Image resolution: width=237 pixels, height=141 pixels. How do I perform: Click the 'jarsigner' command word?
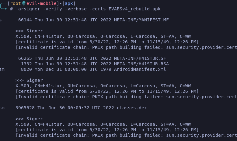click(28, 9)
